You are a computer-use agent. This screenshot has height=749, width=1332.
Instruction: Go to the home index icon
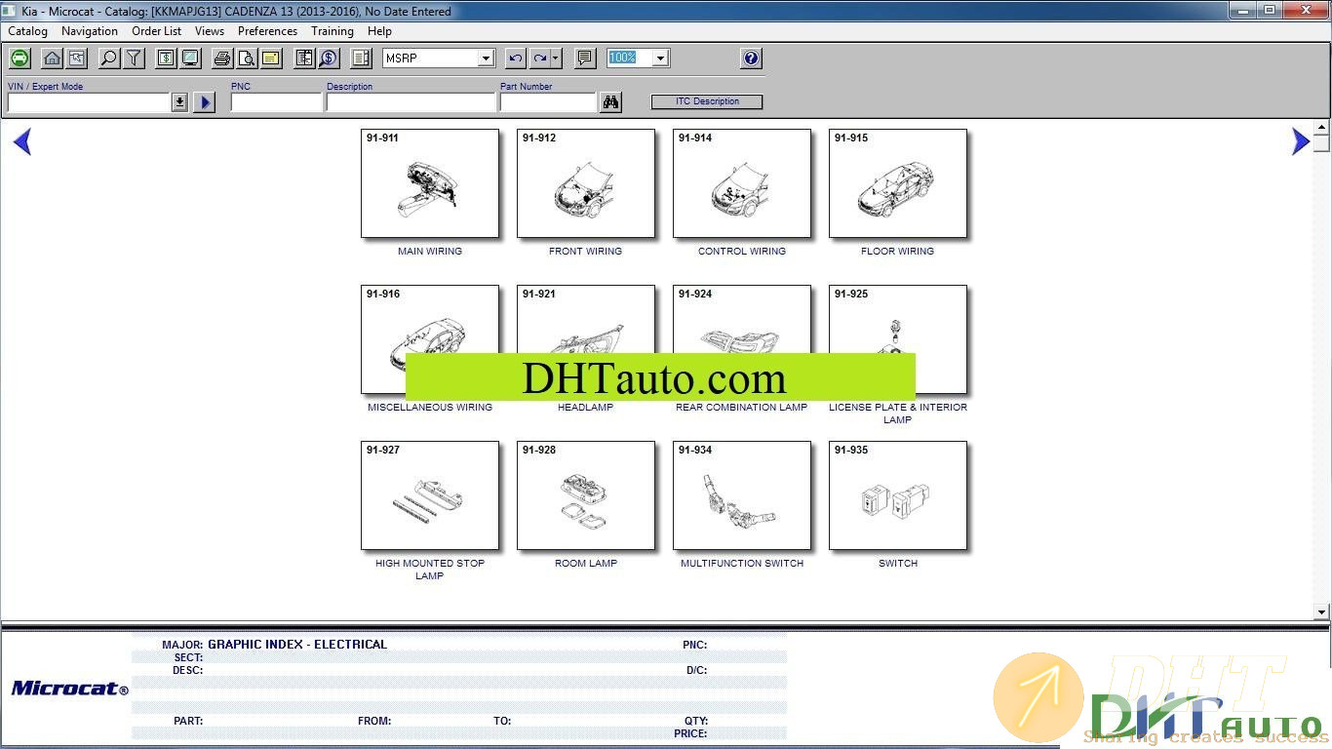coord(53,59)
